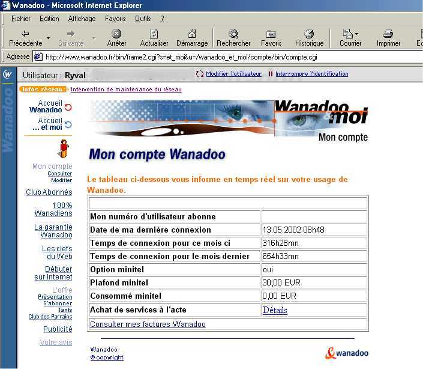Image resolution: width=423 pixels, height=369 pixels.
Task: Refresh the page with Actualiser
Action: coord(154,38)
